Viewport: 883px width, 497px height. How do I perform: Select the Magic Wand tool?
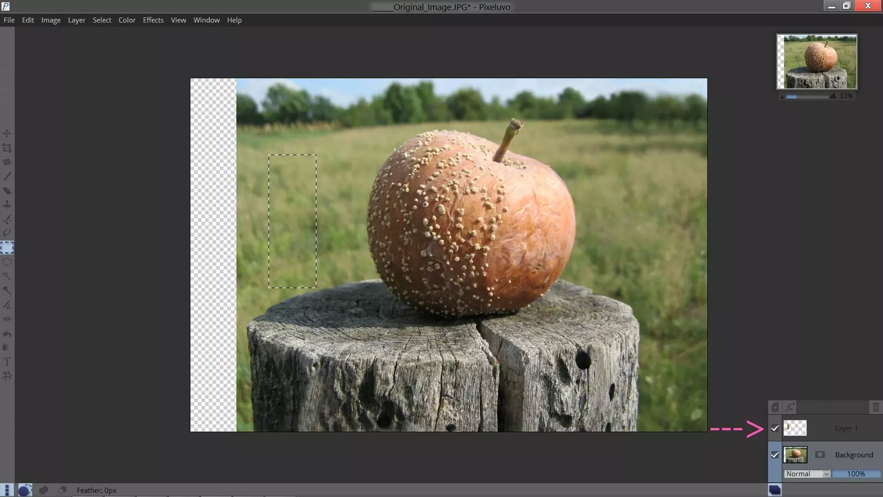click(x=7, y=276)
